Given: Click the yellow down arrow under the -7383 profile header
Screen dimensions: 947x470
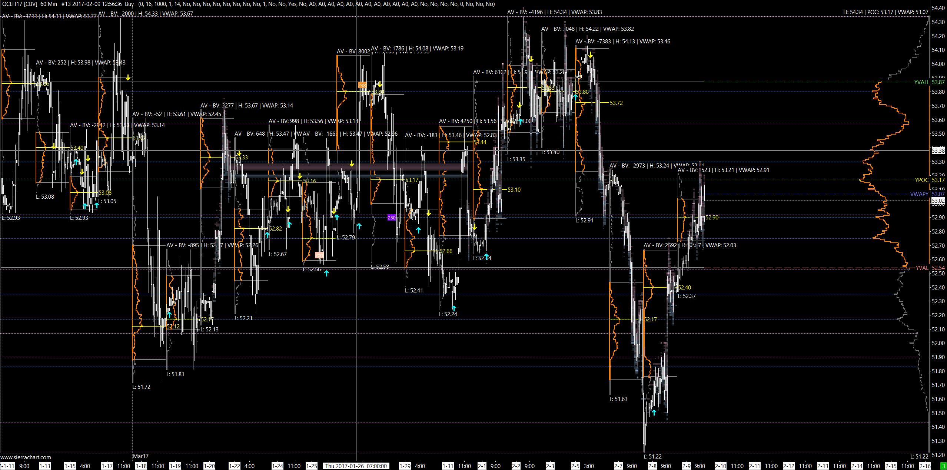Looking at the screenshot, I should 590,55.
